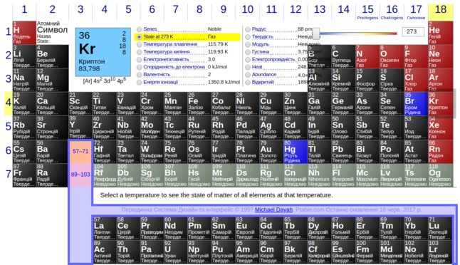
Task: Click the 'Газ' state value
Action: click(x=211, y=36)
